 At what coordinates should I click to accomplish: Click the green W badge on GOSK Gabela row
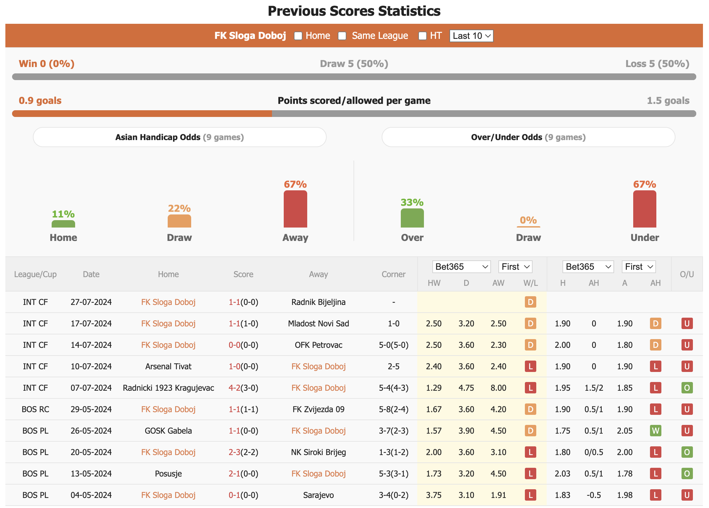(x=656, y=431)
